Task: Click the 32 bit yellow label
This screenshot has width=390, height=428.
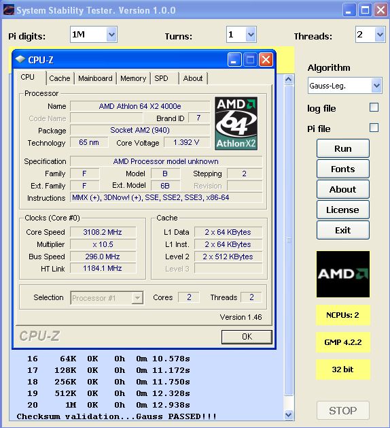Action: [343, 369]
